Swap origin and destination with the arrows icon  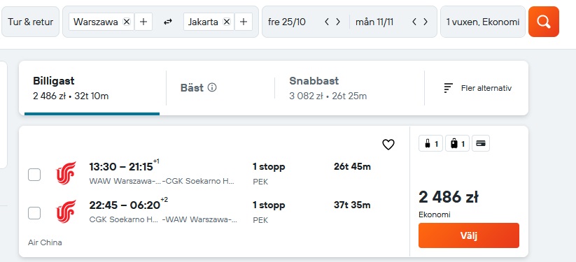(x=168, y=22)
